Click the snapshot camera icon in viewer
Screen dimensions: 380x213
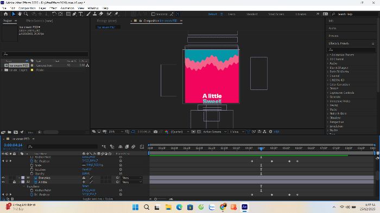point(156,132)
